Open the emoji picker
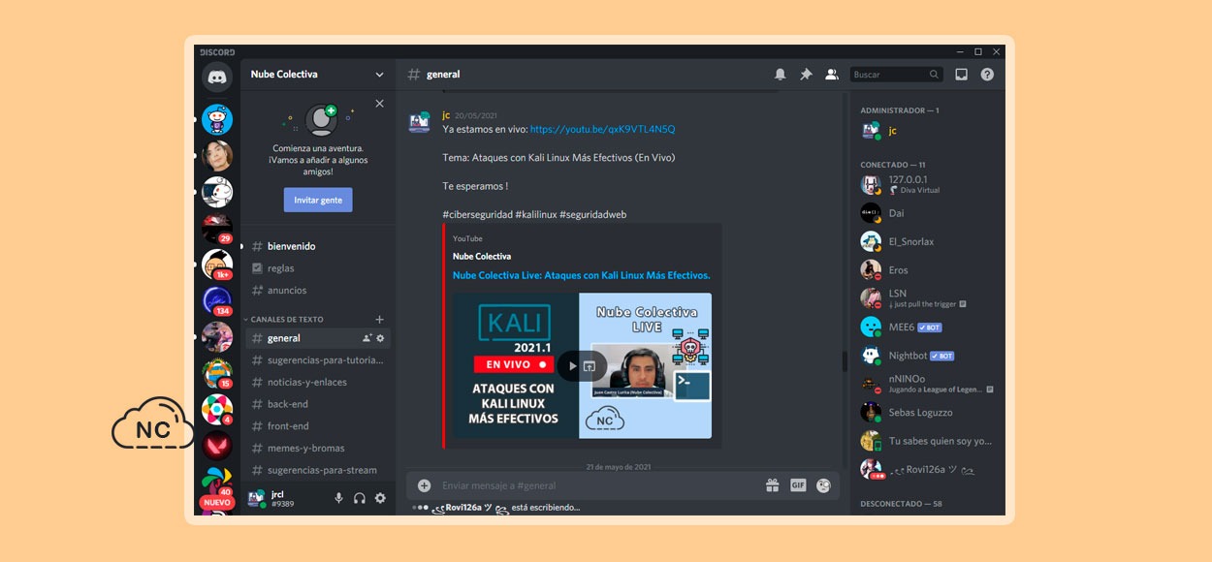 point(823,485)
